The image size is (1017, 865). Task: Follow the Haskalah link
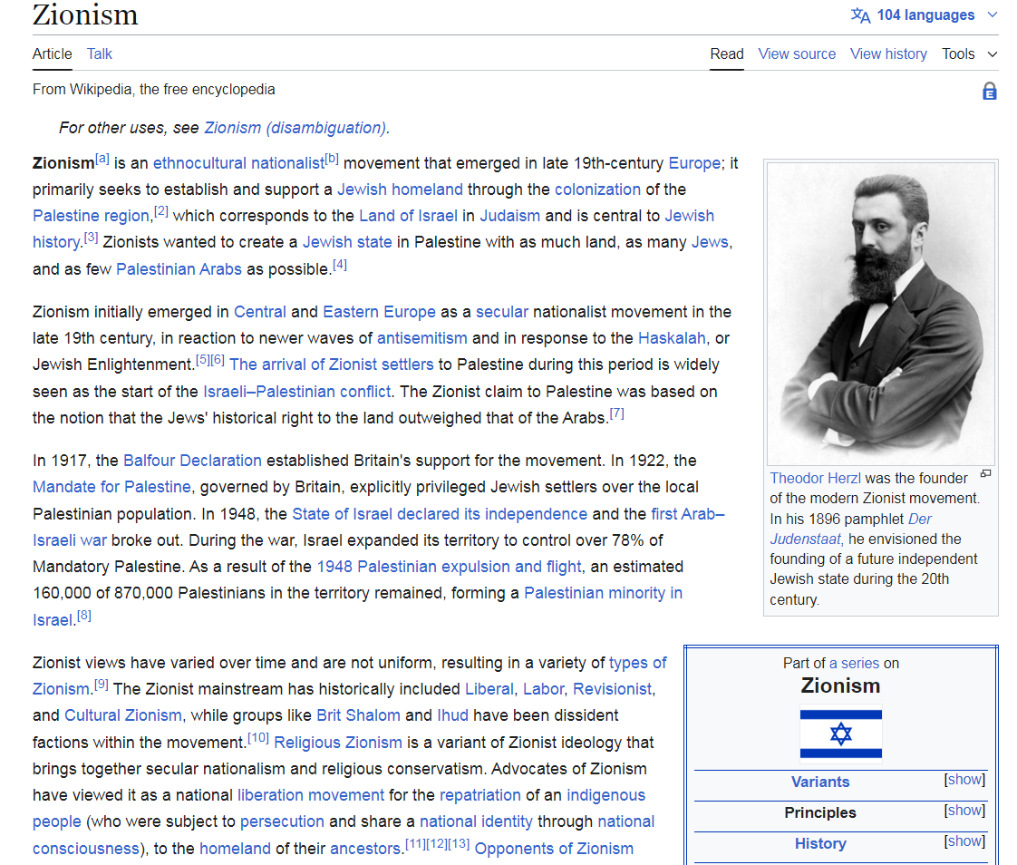[x=672, y=339]
